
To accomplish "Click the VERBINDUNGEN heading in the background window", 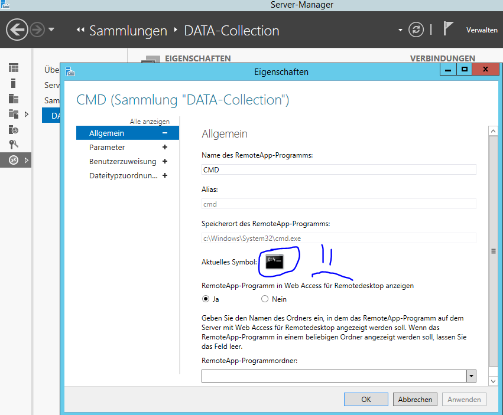I will (442, 58).
